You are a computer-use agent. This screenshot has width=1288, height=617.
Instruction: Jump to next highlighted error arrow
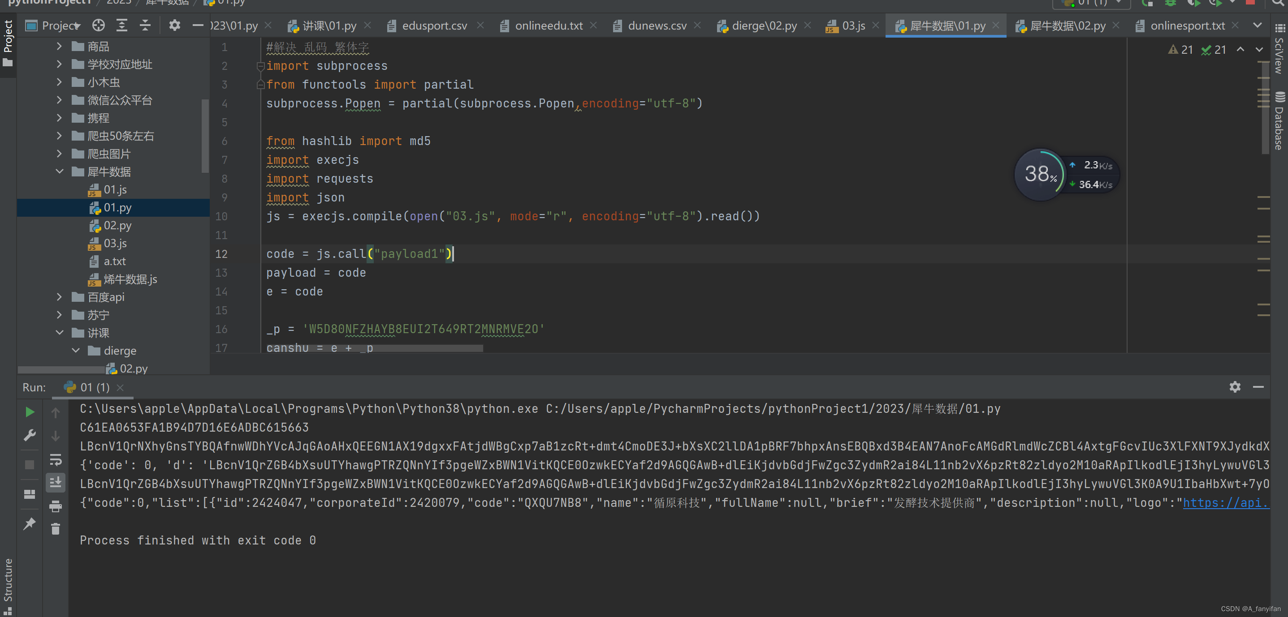pyautogui.click(x=1259, y=49)
